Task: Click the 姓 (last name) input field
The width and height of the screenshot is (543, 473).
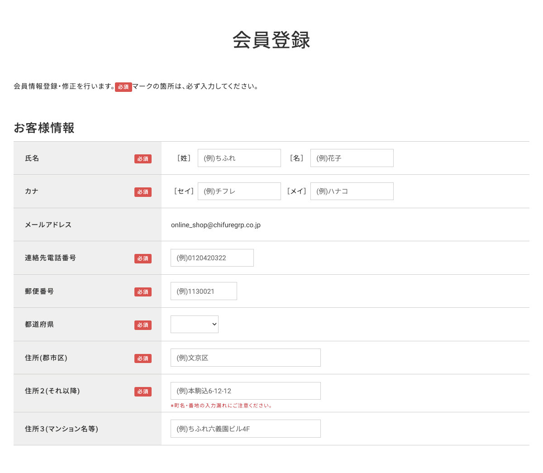Action: (x=239, y=158)
